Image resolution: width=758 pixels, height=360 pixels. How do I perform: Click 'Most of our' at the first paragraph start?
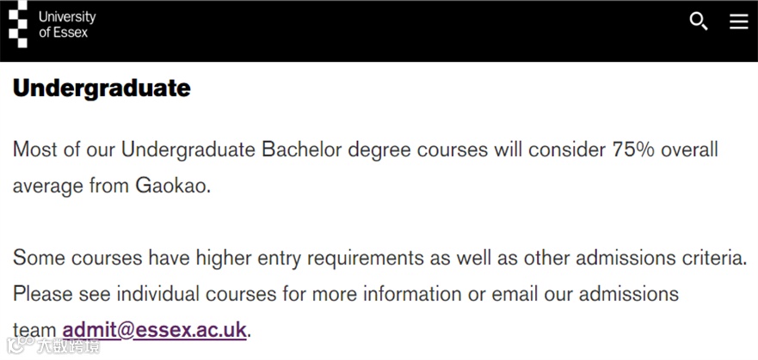[64, 149]
